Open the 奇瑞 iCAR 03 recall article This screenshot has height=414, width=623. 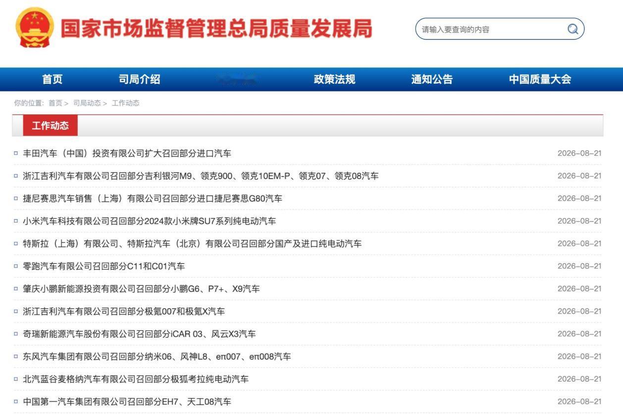click(139, 334)
